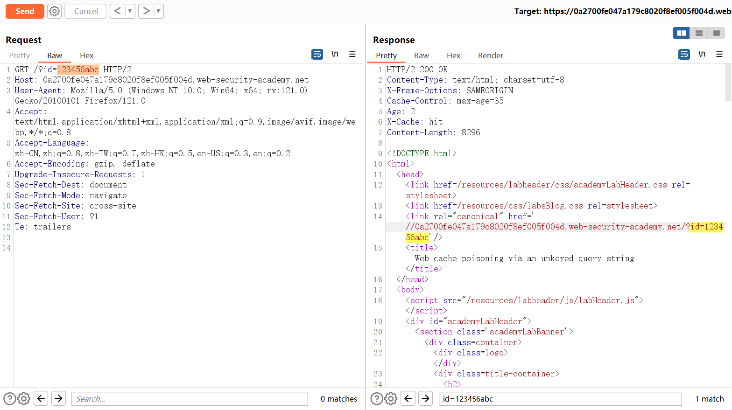Toggle word wrap in Response panel
The width and height of the screenshot is (732, 410).
(684, 55)
